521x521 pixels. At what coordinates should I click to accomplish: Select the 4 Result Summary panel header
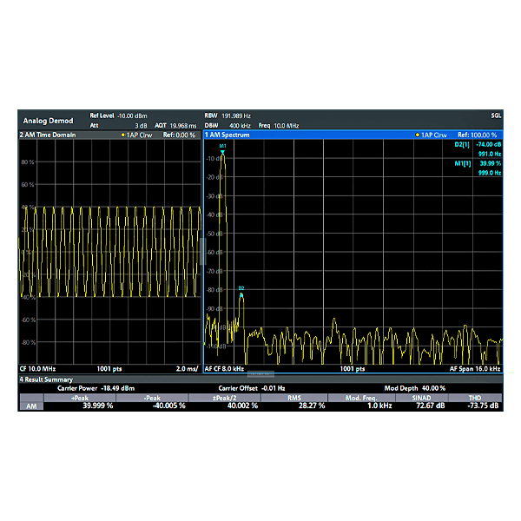click(x=48, y=379)
